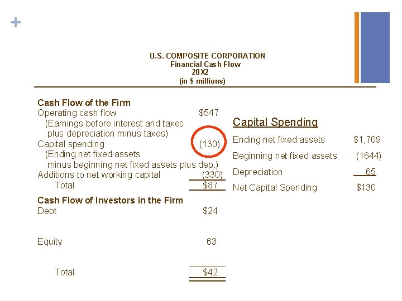Select the Operating cash flow label
402x301 pixels.
(76, 113)
